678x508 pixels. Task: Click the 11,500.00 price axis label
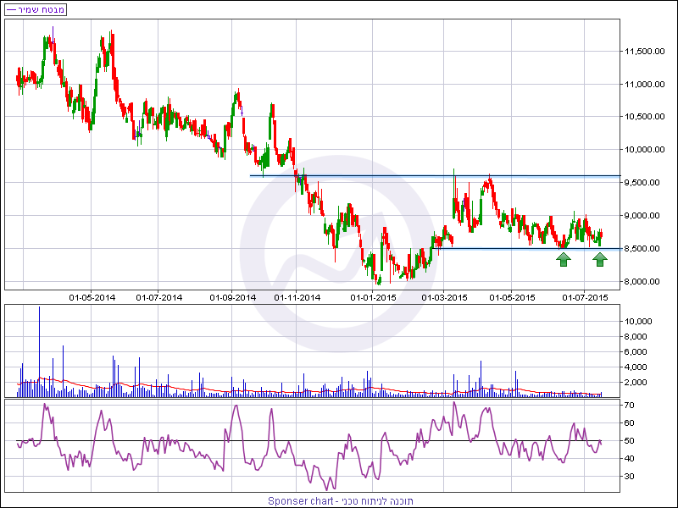(x=643, y=52)
